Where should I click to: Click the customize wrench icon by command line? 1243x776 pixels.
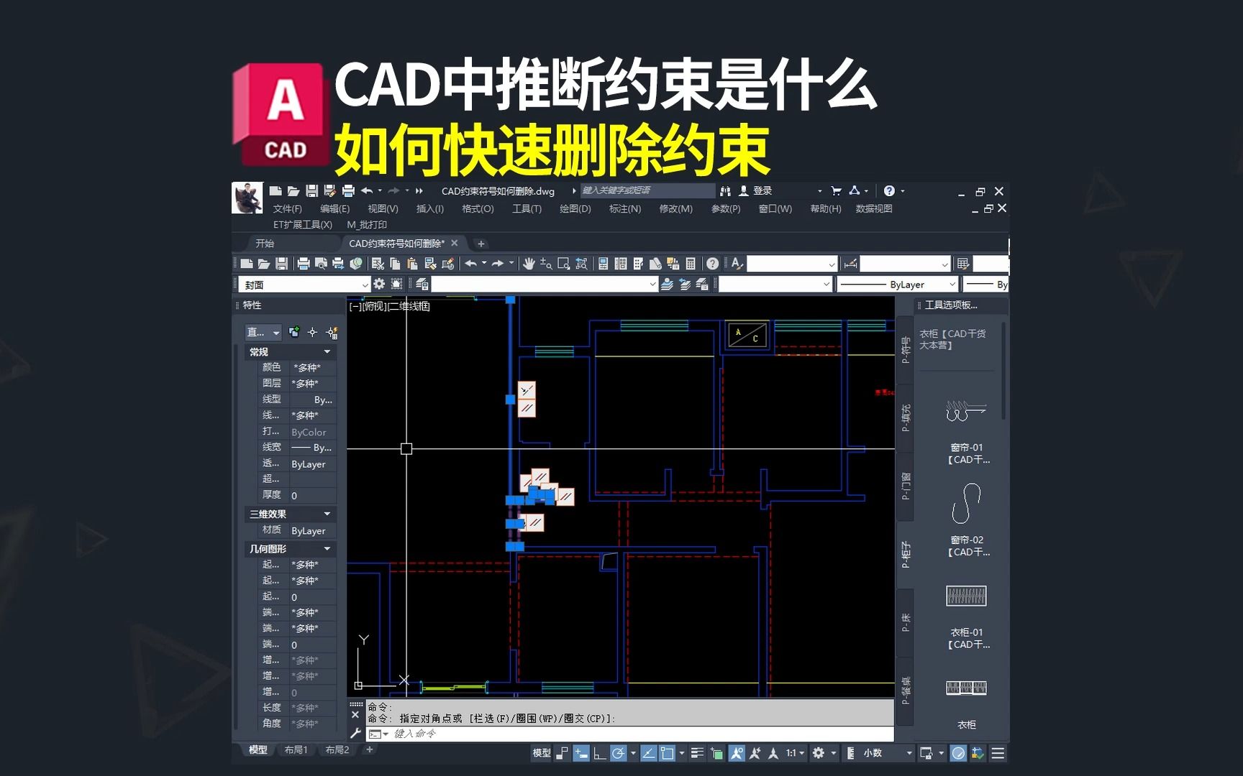point(355,734)
